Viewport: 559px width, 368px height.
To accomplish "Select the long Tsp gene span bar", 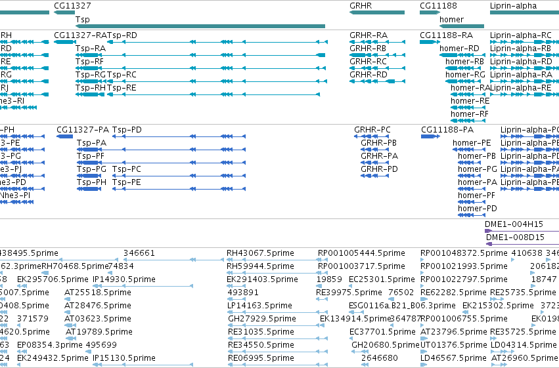I will 200,26.
